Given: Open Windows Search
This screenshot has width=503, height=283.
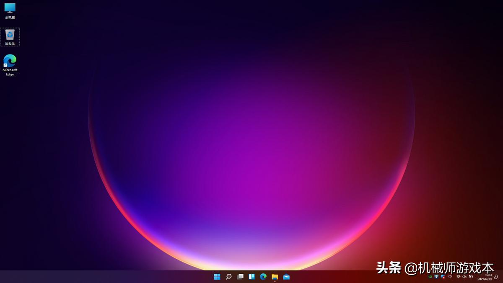Looking at the screenshot, I should tap(228, 277).
